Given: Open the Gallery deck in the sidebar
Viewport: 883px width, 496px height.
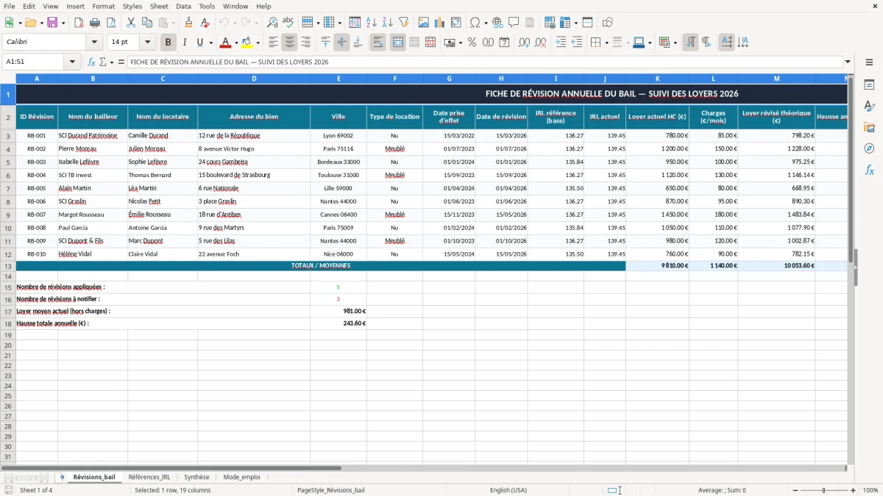Looking at the screenshot, I should (x=869, y=127).
